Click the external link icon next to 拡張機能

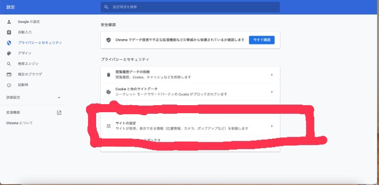coord(59,113)
